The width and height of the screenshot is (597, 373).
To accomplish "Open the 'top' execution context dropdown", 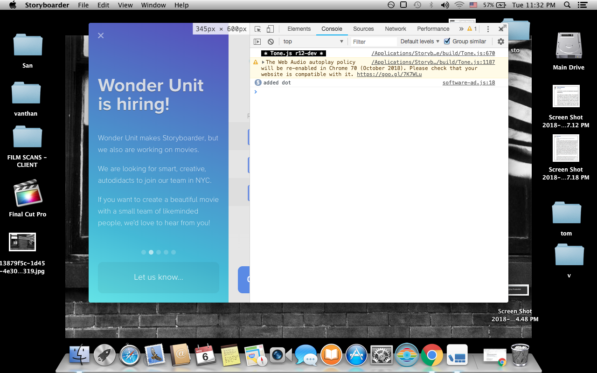I will click(x=312, y=41).
